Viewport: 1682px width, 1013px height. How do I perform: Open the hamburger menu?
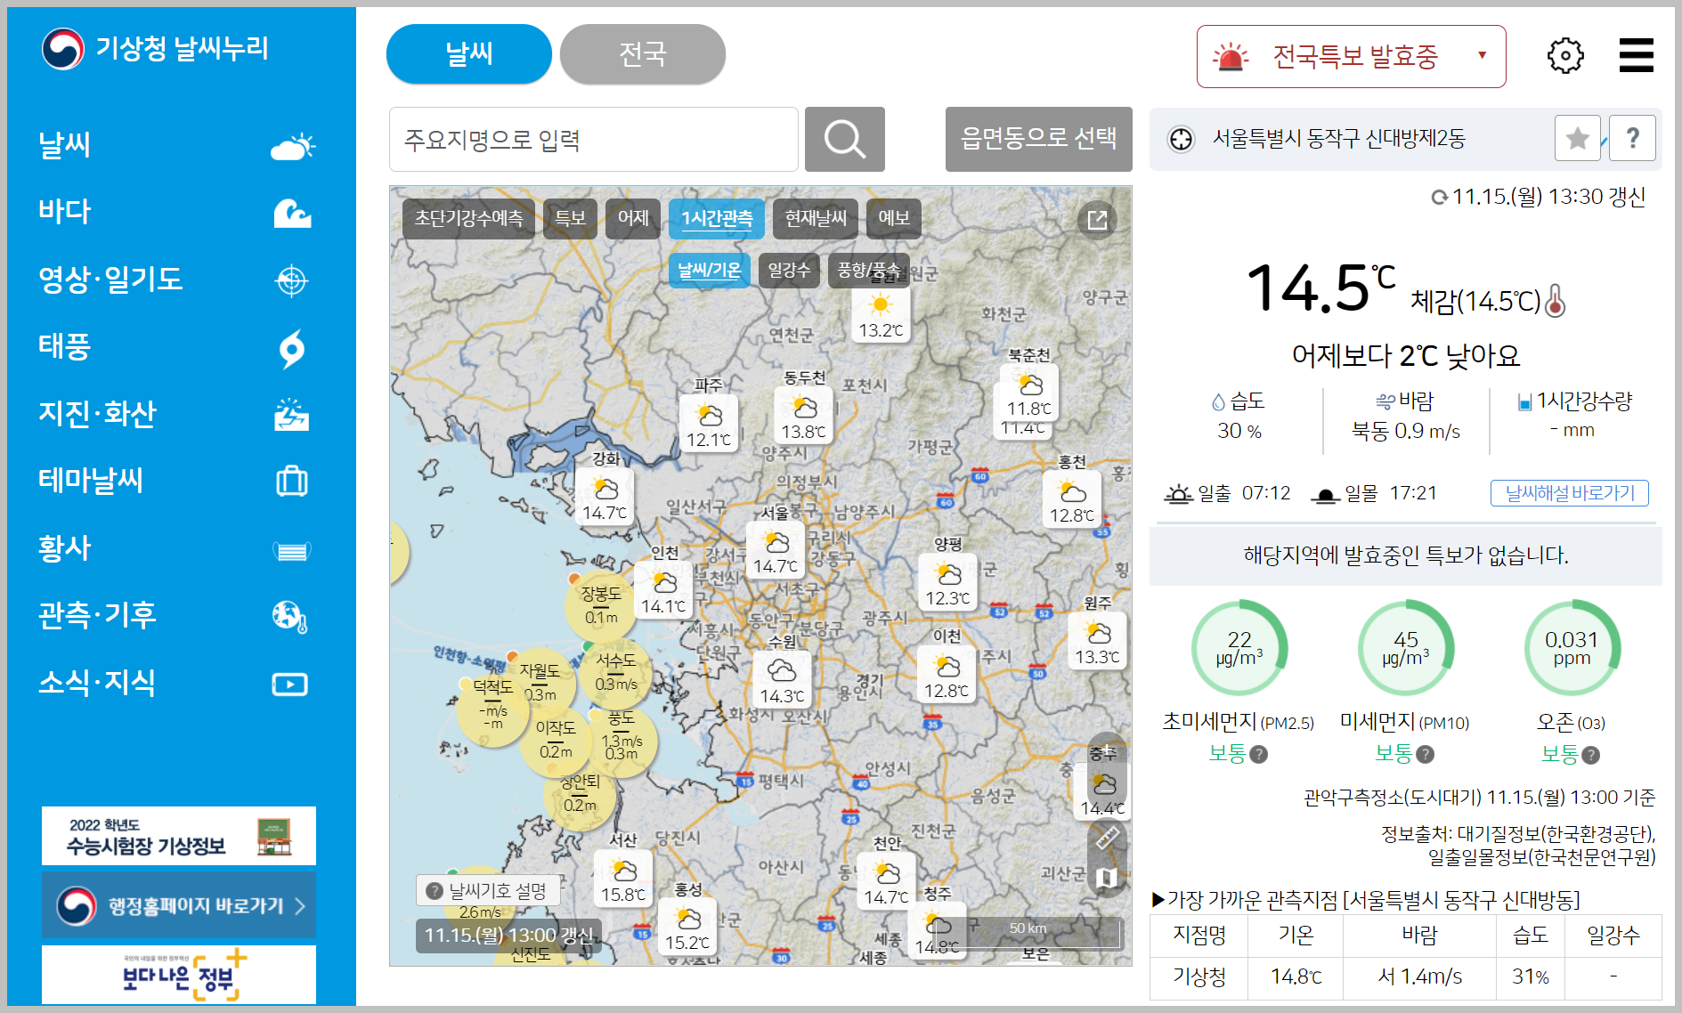pos(1636,55)
